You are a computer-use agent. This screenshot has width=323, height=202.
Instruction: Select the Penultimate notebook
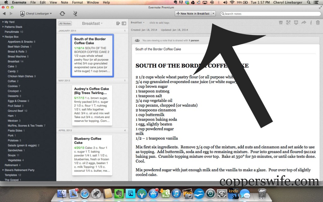click(x=14, y=32)
